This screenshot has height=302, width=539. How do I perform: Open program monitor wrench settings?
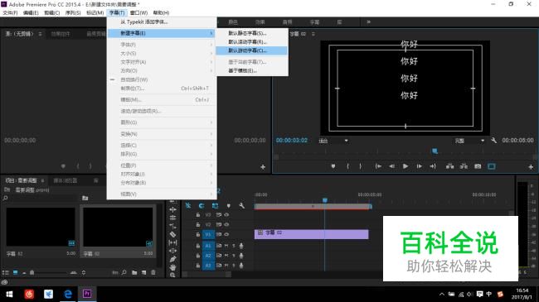click(494, 141)
